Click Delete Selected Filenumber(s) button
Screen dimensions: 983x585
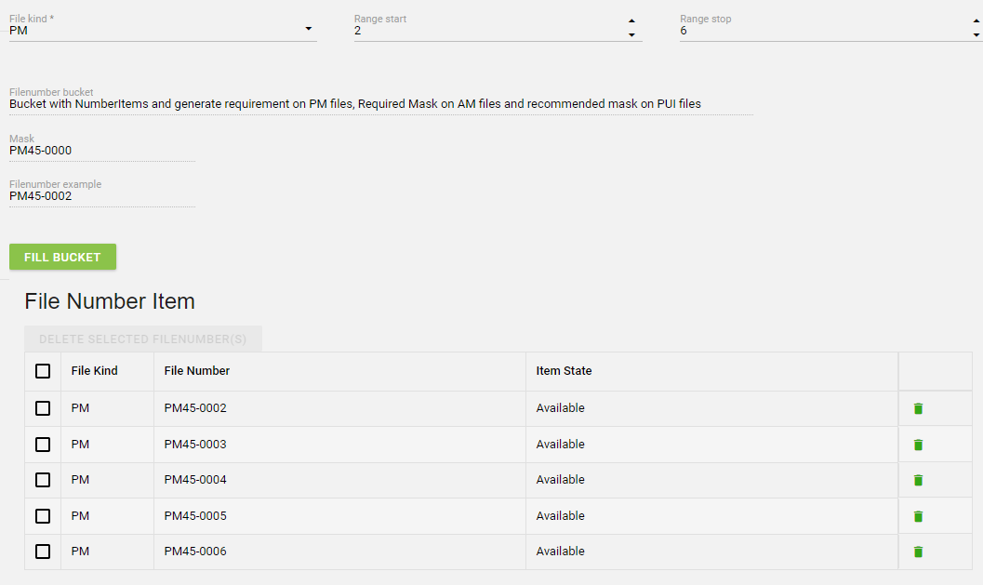coord(143,339)
